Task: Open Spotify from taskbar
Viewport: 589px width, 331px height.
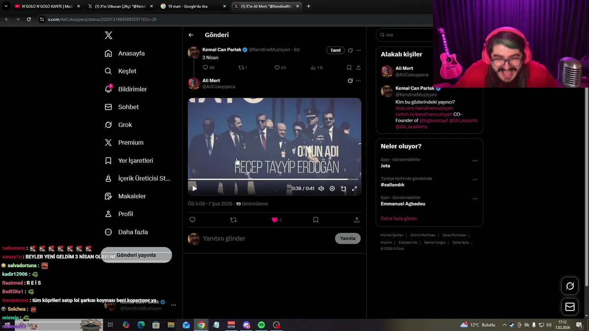Action: pos(261,325)
